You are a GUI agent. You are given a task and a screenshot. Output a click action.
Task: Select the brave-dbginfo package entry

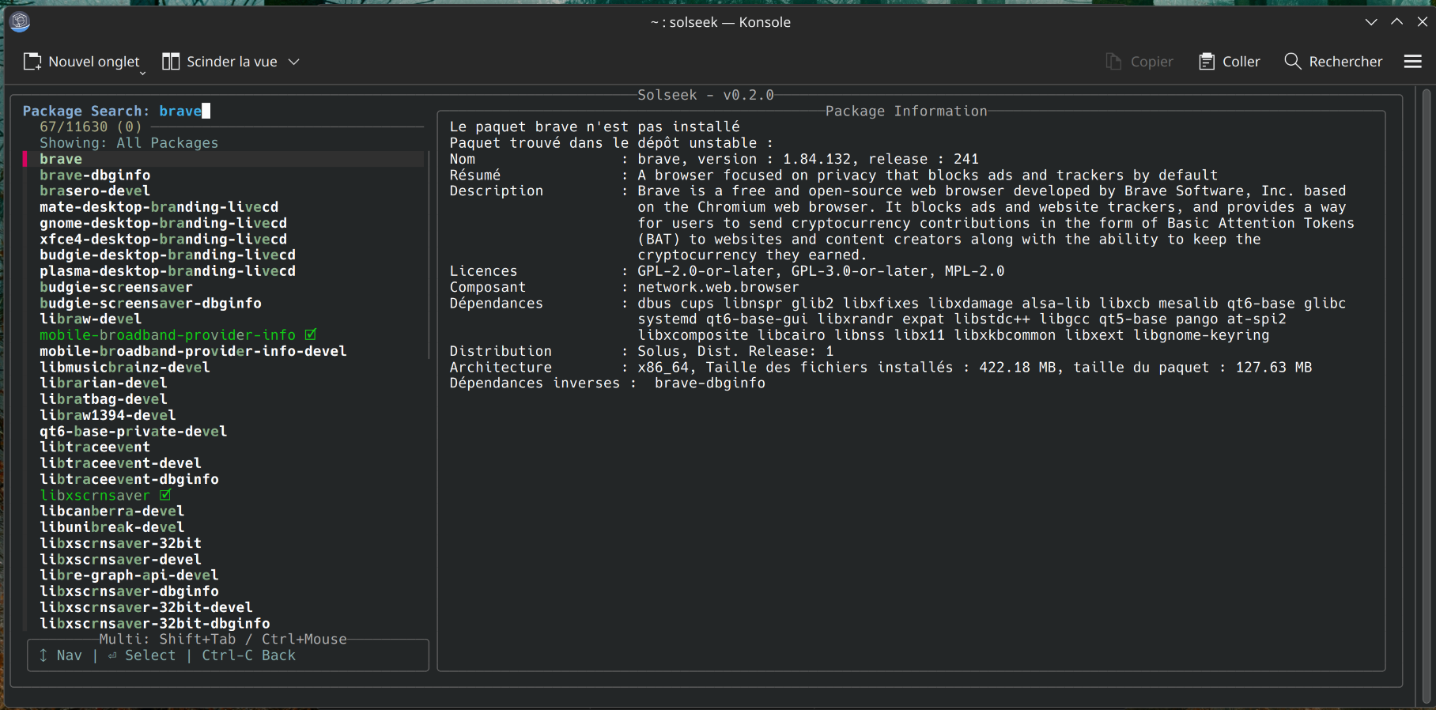[x=95, y=176]
